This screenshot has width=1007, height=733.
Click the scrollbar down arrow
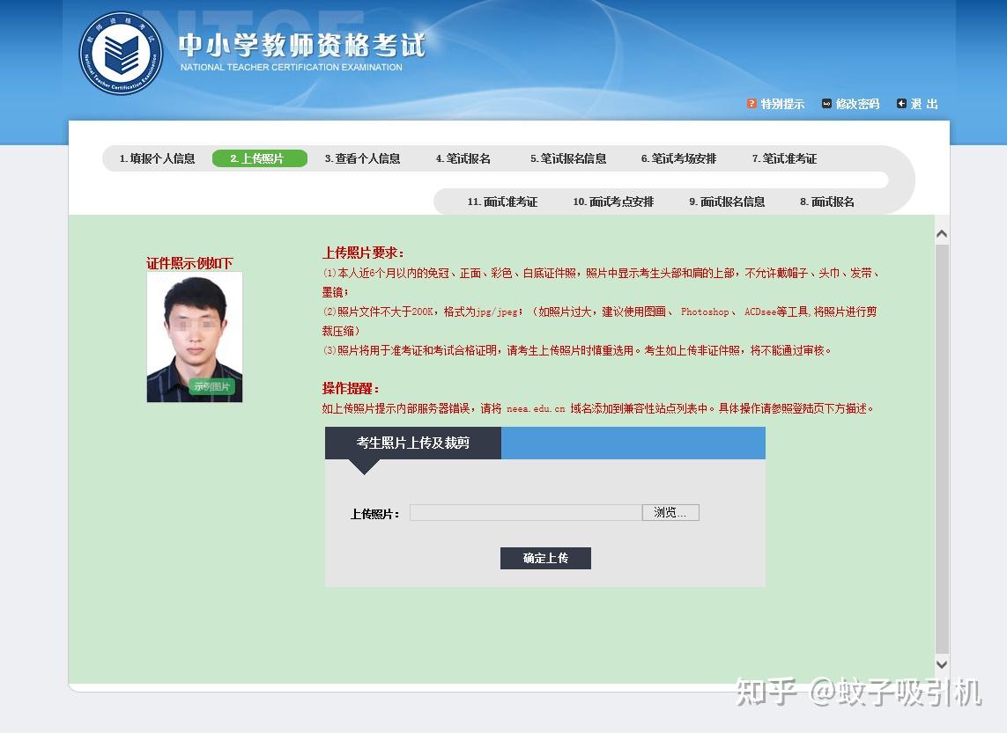point(942,664)
